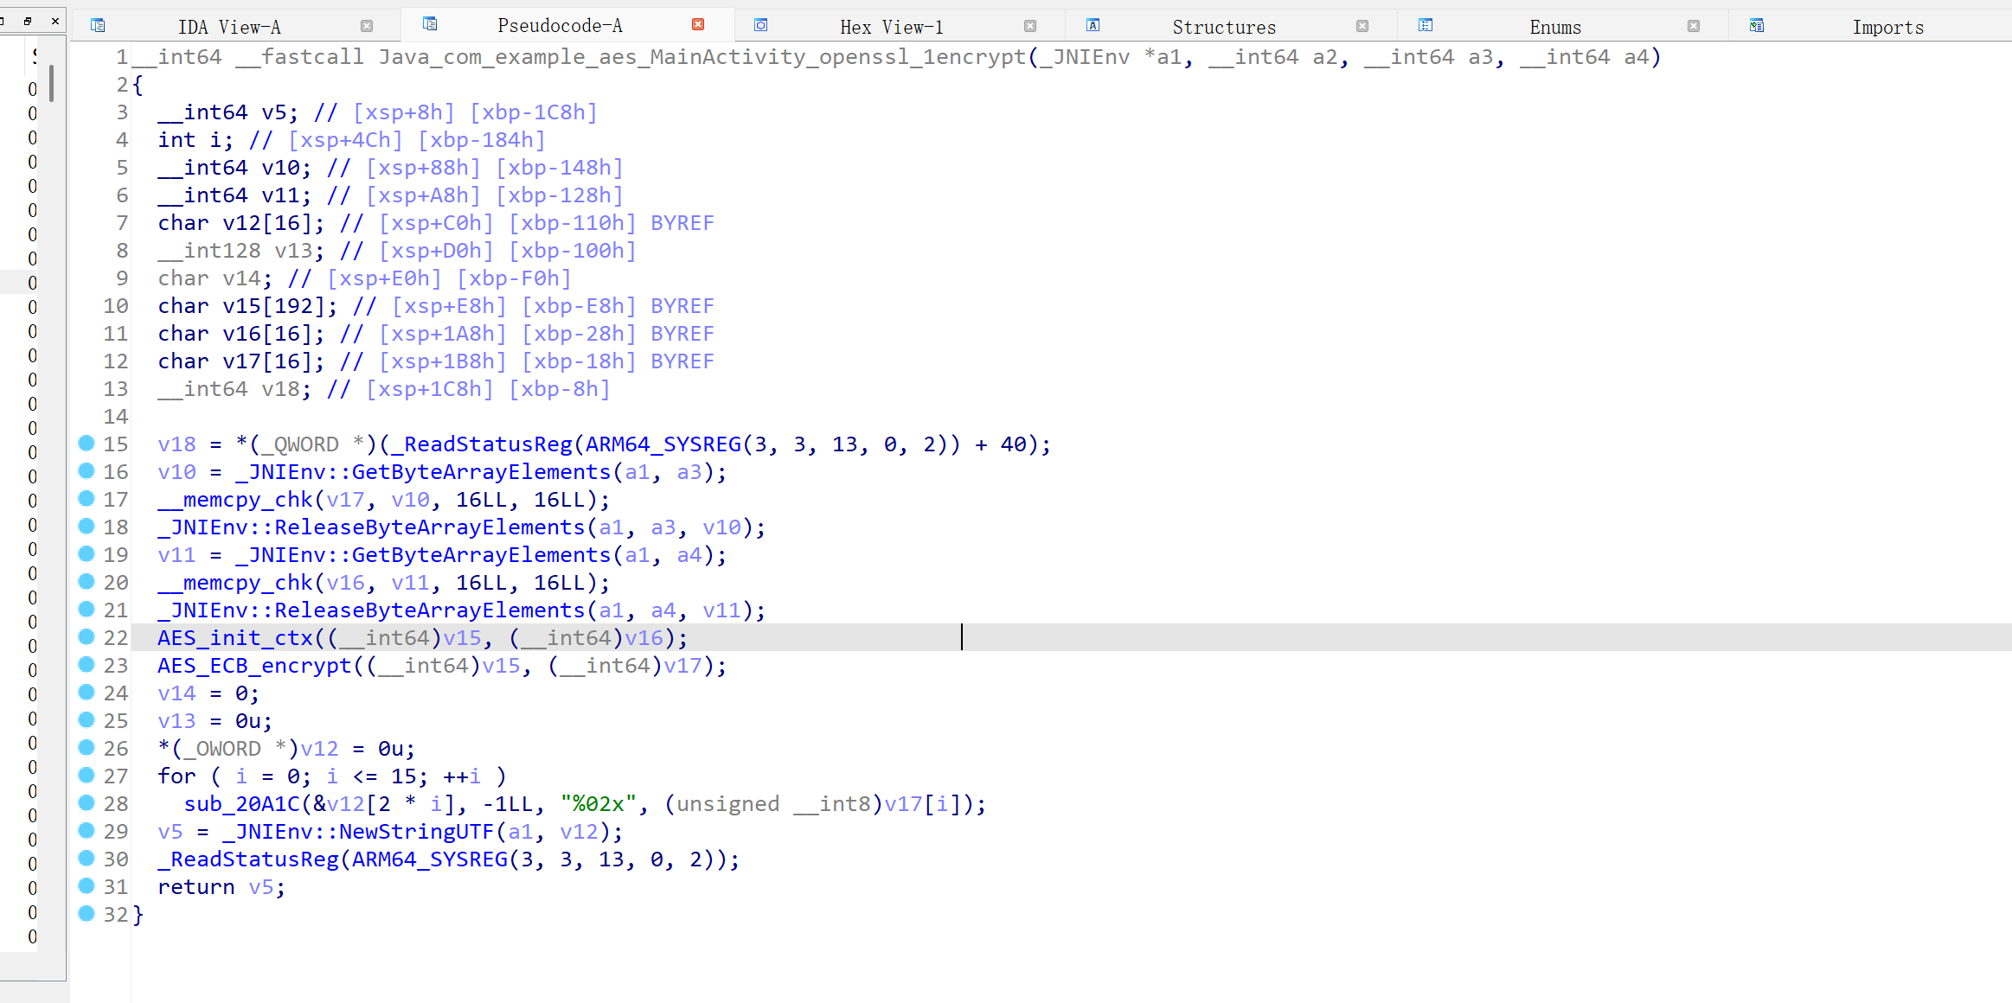Image resolution: width=2012 pixels, height=1003 pixels.
Task: Click line number 22 in gutter
Action: pyautogui.click(x=115, y=638)
